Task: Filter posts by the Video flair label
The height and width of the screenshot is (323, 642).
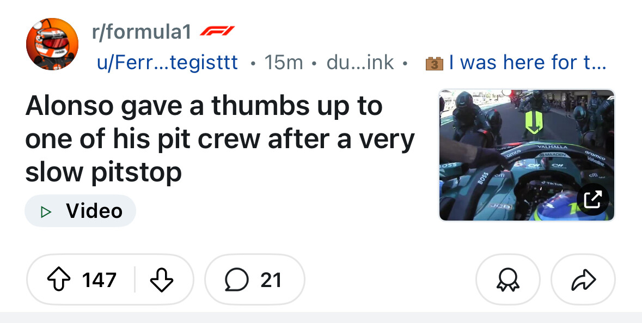Action: click(94, 211)
